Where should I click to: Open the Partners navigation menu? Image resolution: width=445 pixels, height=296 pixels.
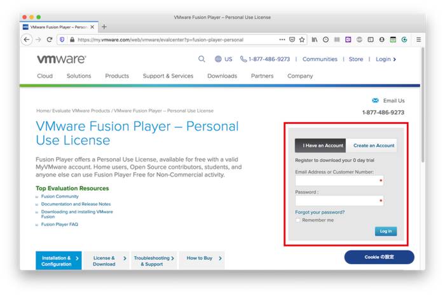(x=262, y=76)
